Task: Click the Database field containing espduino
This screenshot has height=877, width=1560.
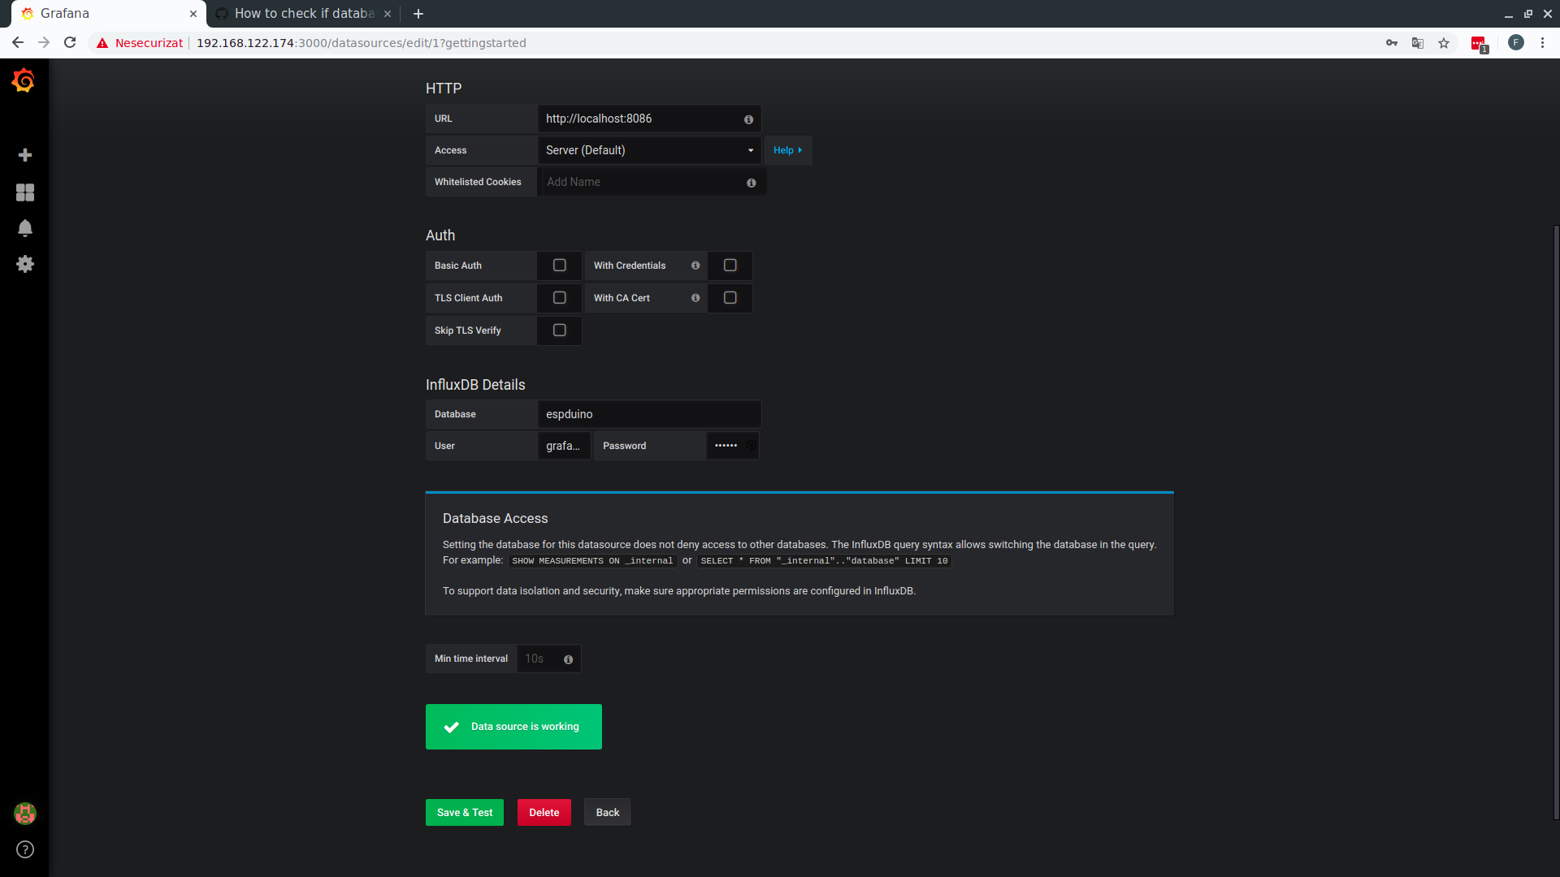Action: (649, 414)
